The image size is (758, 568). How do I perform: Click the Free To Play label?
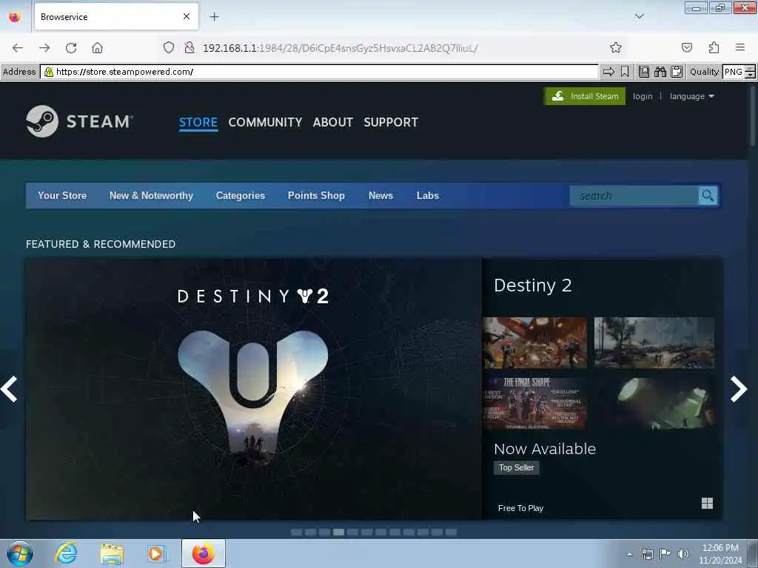coord(520,508)
